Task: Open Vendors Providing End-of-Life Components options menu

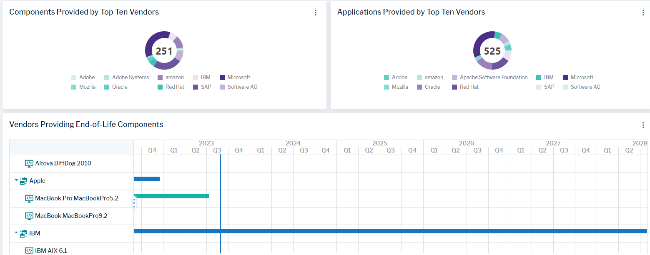Action: point(643,125)
